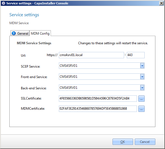
Task: Switch to the General tab
Action: pos(20,33)
